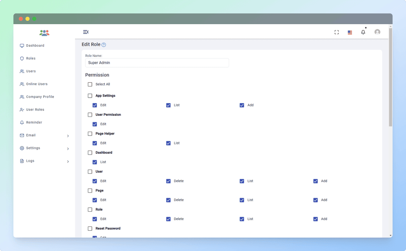The height and width of the screenshot is (251, 406).
Task: Click the app logo with three people
Action: point(44,33)
